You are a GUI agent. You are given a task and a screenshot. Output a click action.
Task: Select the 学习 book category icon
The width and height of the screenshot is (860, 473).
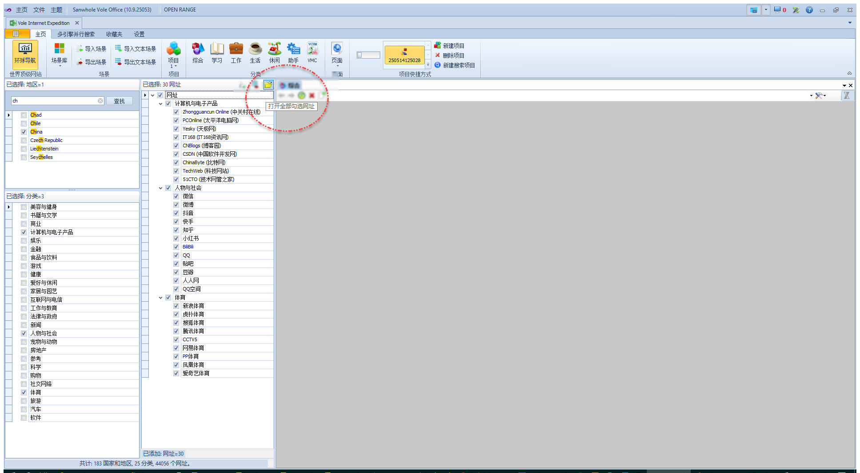pos(217,49)
